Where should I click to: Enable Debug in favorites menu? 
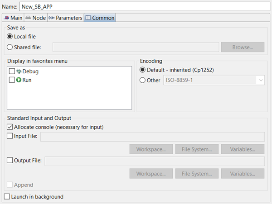(x=12, y=71)
